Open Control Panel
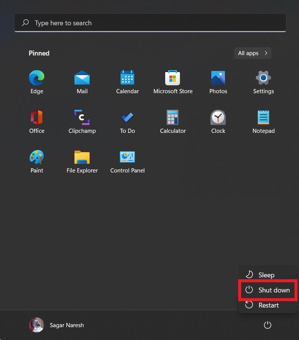The height and width of the screenshot is (340, 299). (127, 162)
